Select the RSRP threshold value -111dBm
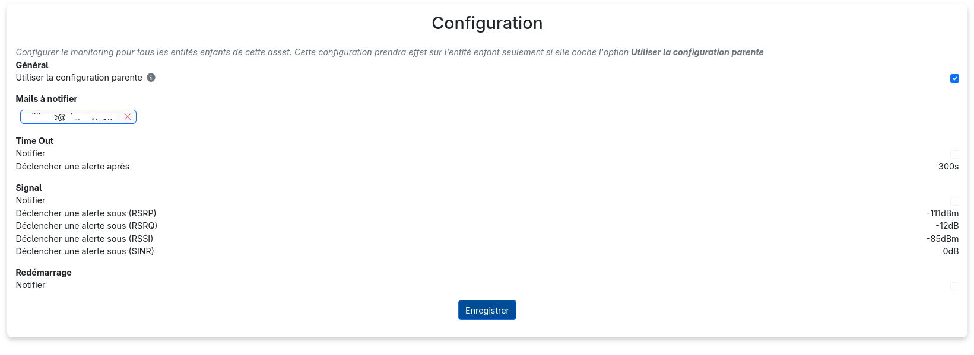Image resolution: width=974 pixels, height=355 pixels. point(942,213)
